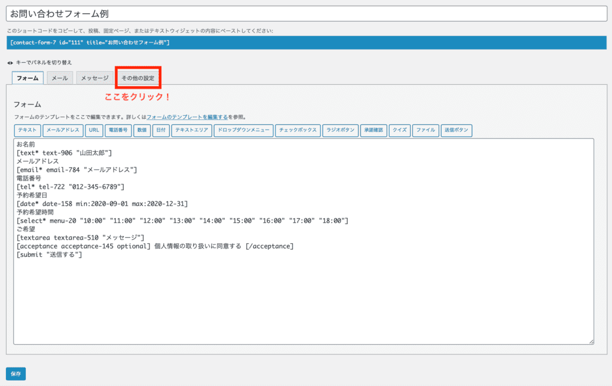Switch to the メッセージ tab
The width and height of the screenshot is (612, 386).
point(94,77)
